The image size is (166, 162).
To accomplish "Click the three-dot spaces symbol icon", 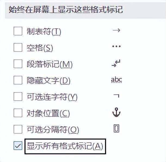I will [116, 46].
